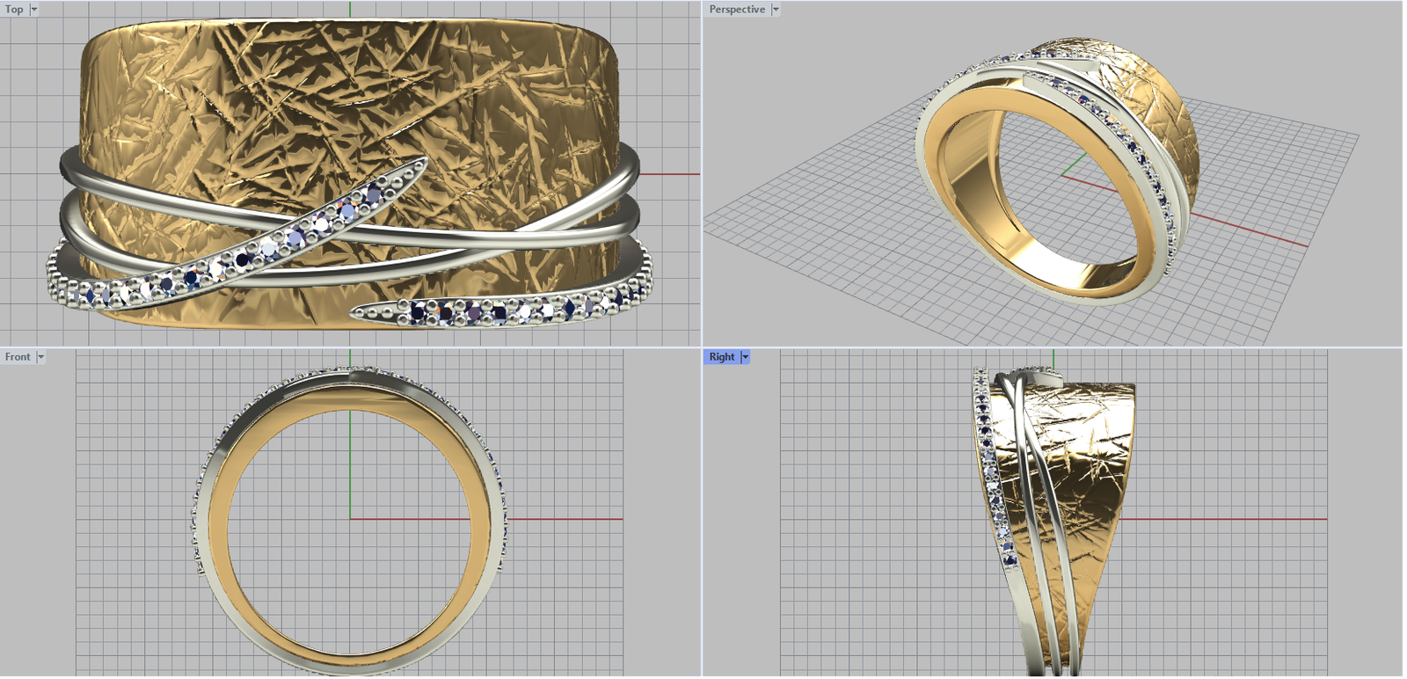Screen dimensions: 1407x679
Task: Click the vertical divider between Top and Perspective
Action: (x=702, y=176)
